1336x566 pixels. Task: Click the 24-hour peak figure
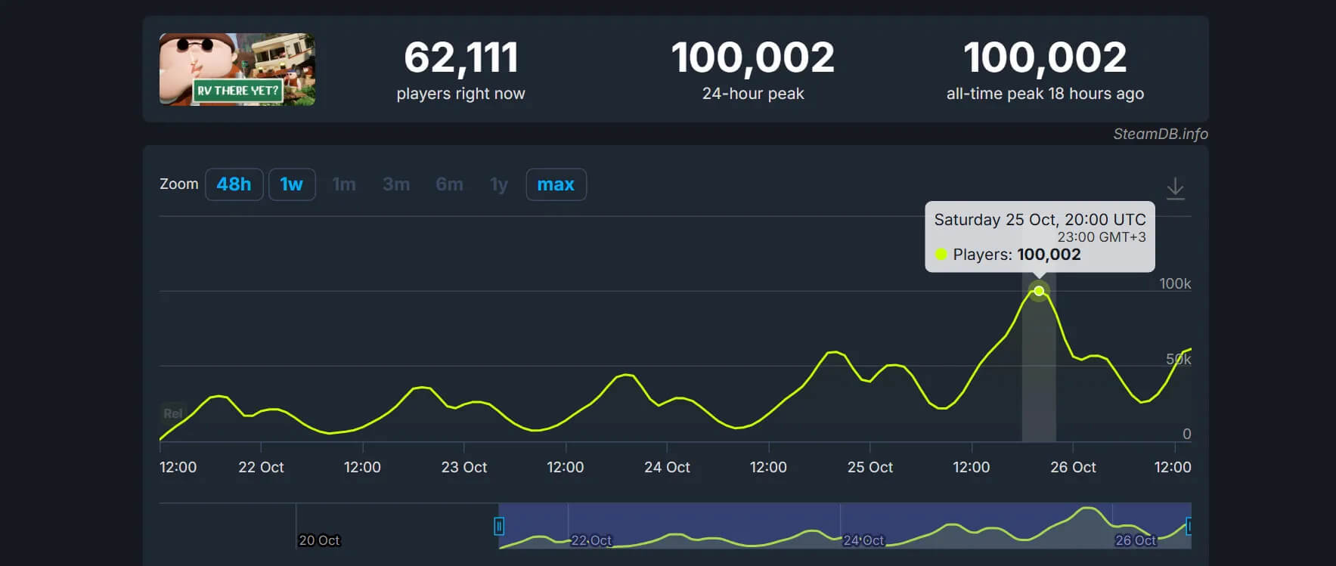click(x=752, y=57)
